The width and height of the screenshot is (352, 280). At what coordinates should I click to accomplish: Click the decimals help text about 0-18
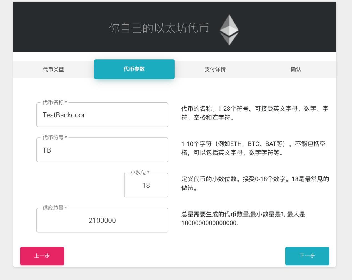click(x=255, y=183)
